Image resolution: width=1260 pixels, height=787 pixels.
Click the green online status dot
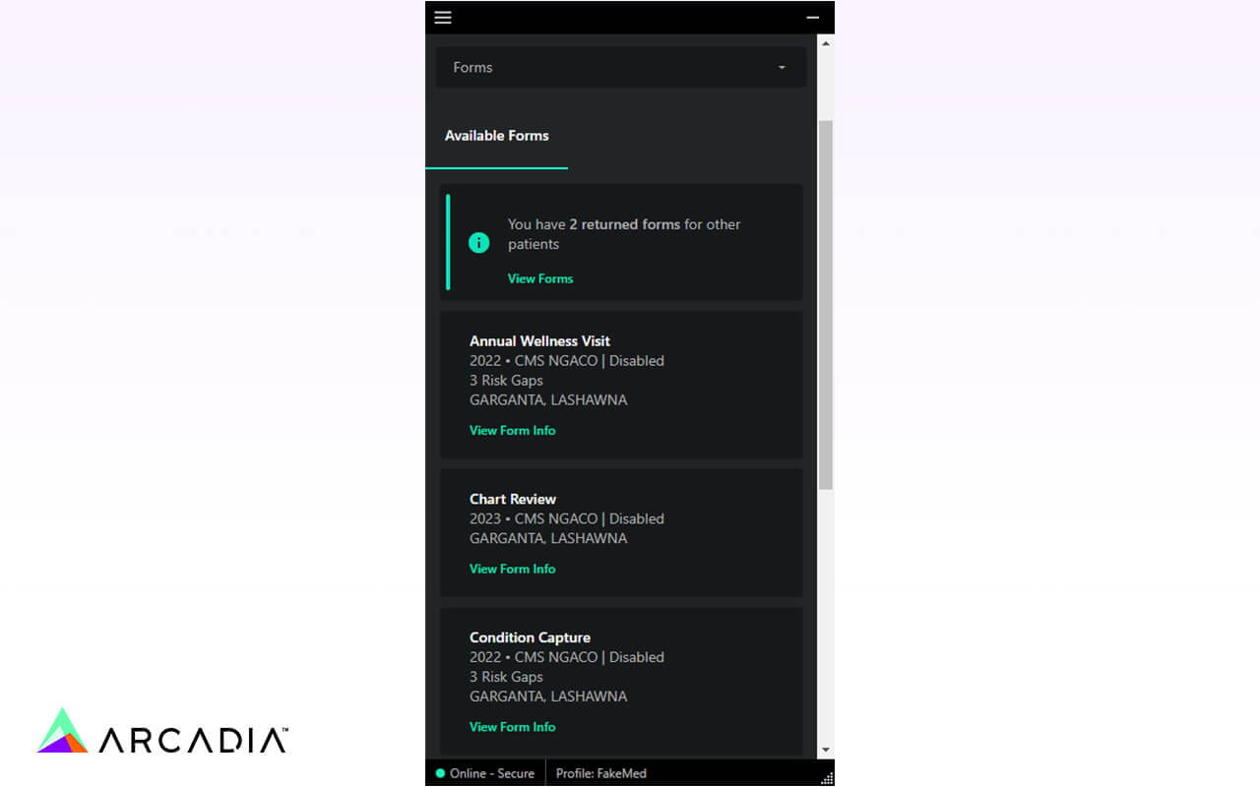pyautogui.click(x=440, y=773)
